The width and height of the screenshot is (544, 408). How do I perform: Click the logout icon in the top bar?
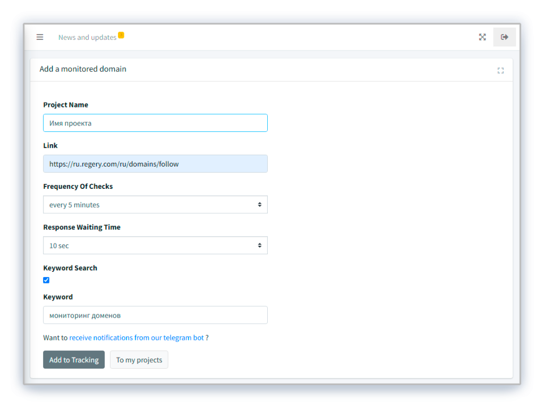[504, 37]
